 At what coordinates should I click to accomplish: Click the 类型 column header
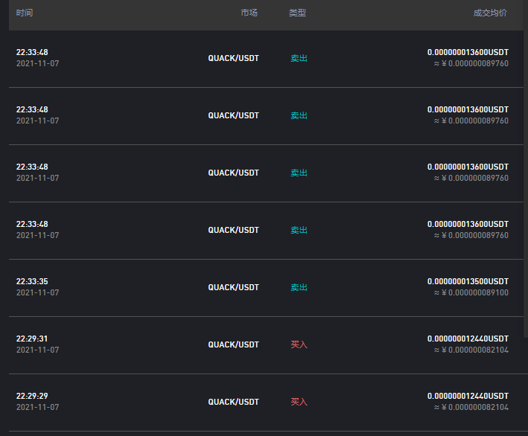point(297,13)
